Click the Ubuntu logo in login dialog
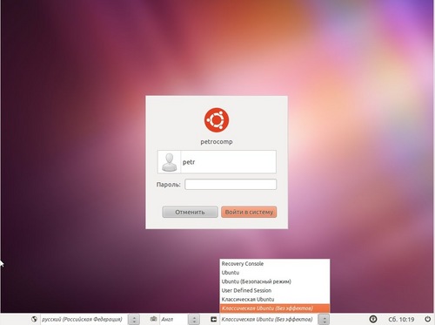Viewport: 435px width, 325px height. pyautogui.click(x=217, y=120)
